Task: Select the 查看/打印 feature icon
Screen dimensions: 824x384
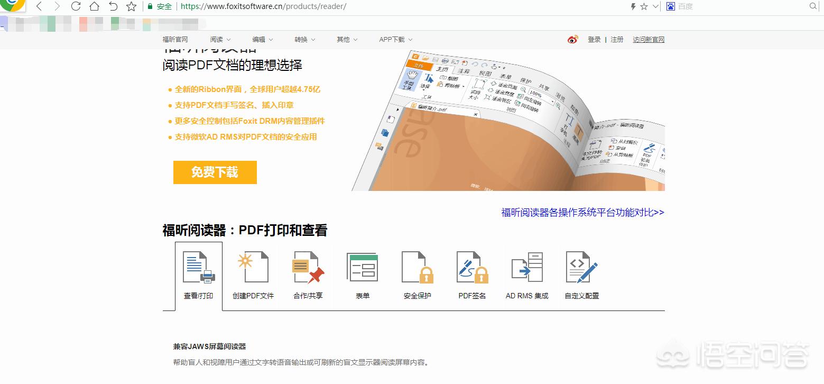Action: point(199,267)
